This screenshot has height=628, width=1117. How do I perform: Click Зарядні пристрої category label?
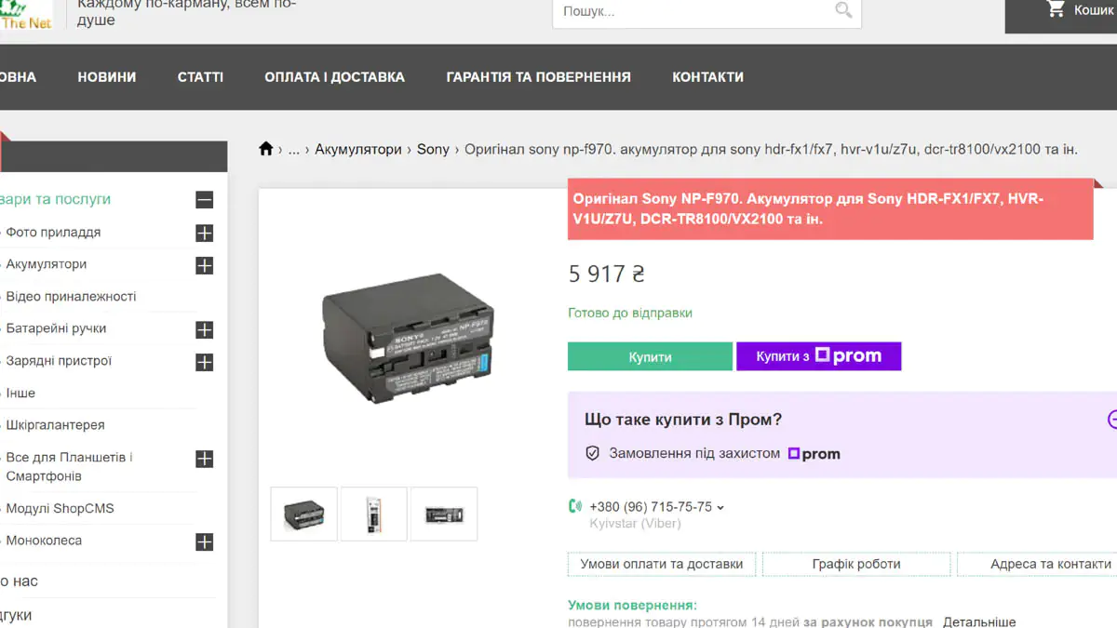[x=59, y=361]
